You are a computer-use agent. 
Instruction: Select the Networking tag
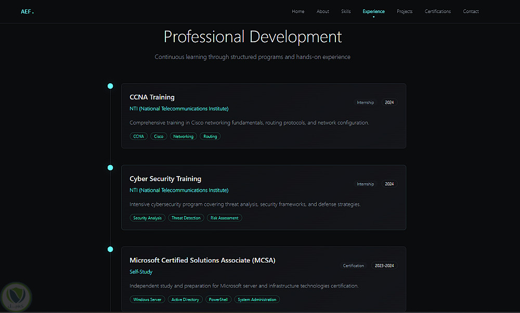184,136
